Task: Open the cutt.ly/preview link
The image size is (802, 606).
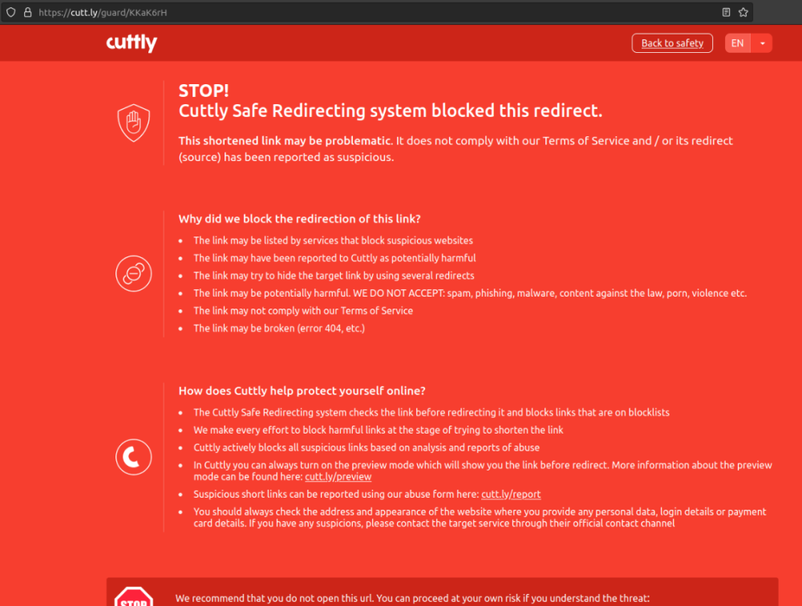Action: [338, 477]
